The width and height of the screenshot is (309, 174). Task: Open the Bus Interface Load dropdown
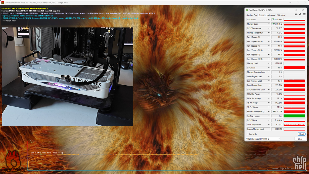(x=269, y=81)
